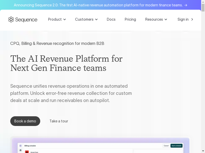Viewport: 205px width, 153px height.
Task: Click the Sign in link
Action: (183, 19)
